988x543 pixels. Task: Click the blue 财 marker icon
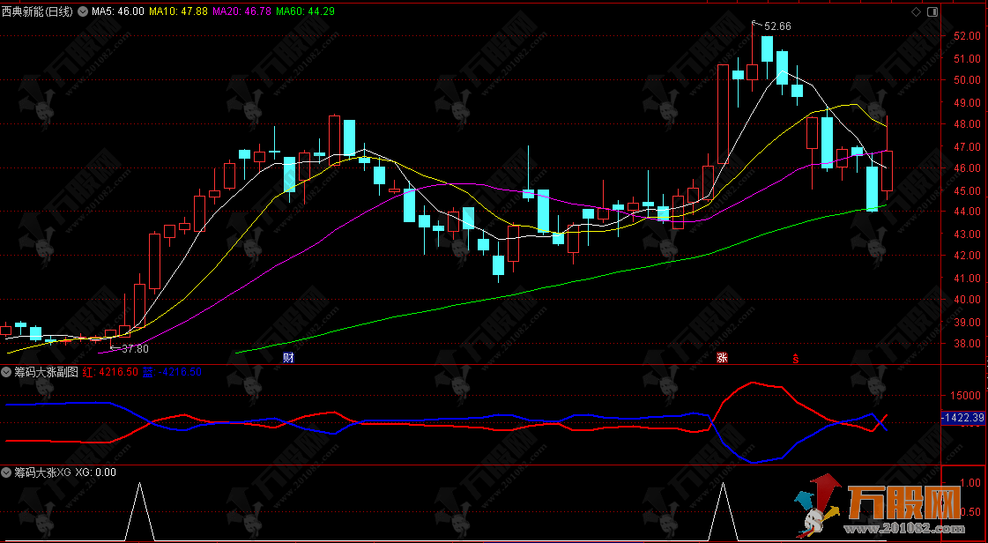(287, 358)
